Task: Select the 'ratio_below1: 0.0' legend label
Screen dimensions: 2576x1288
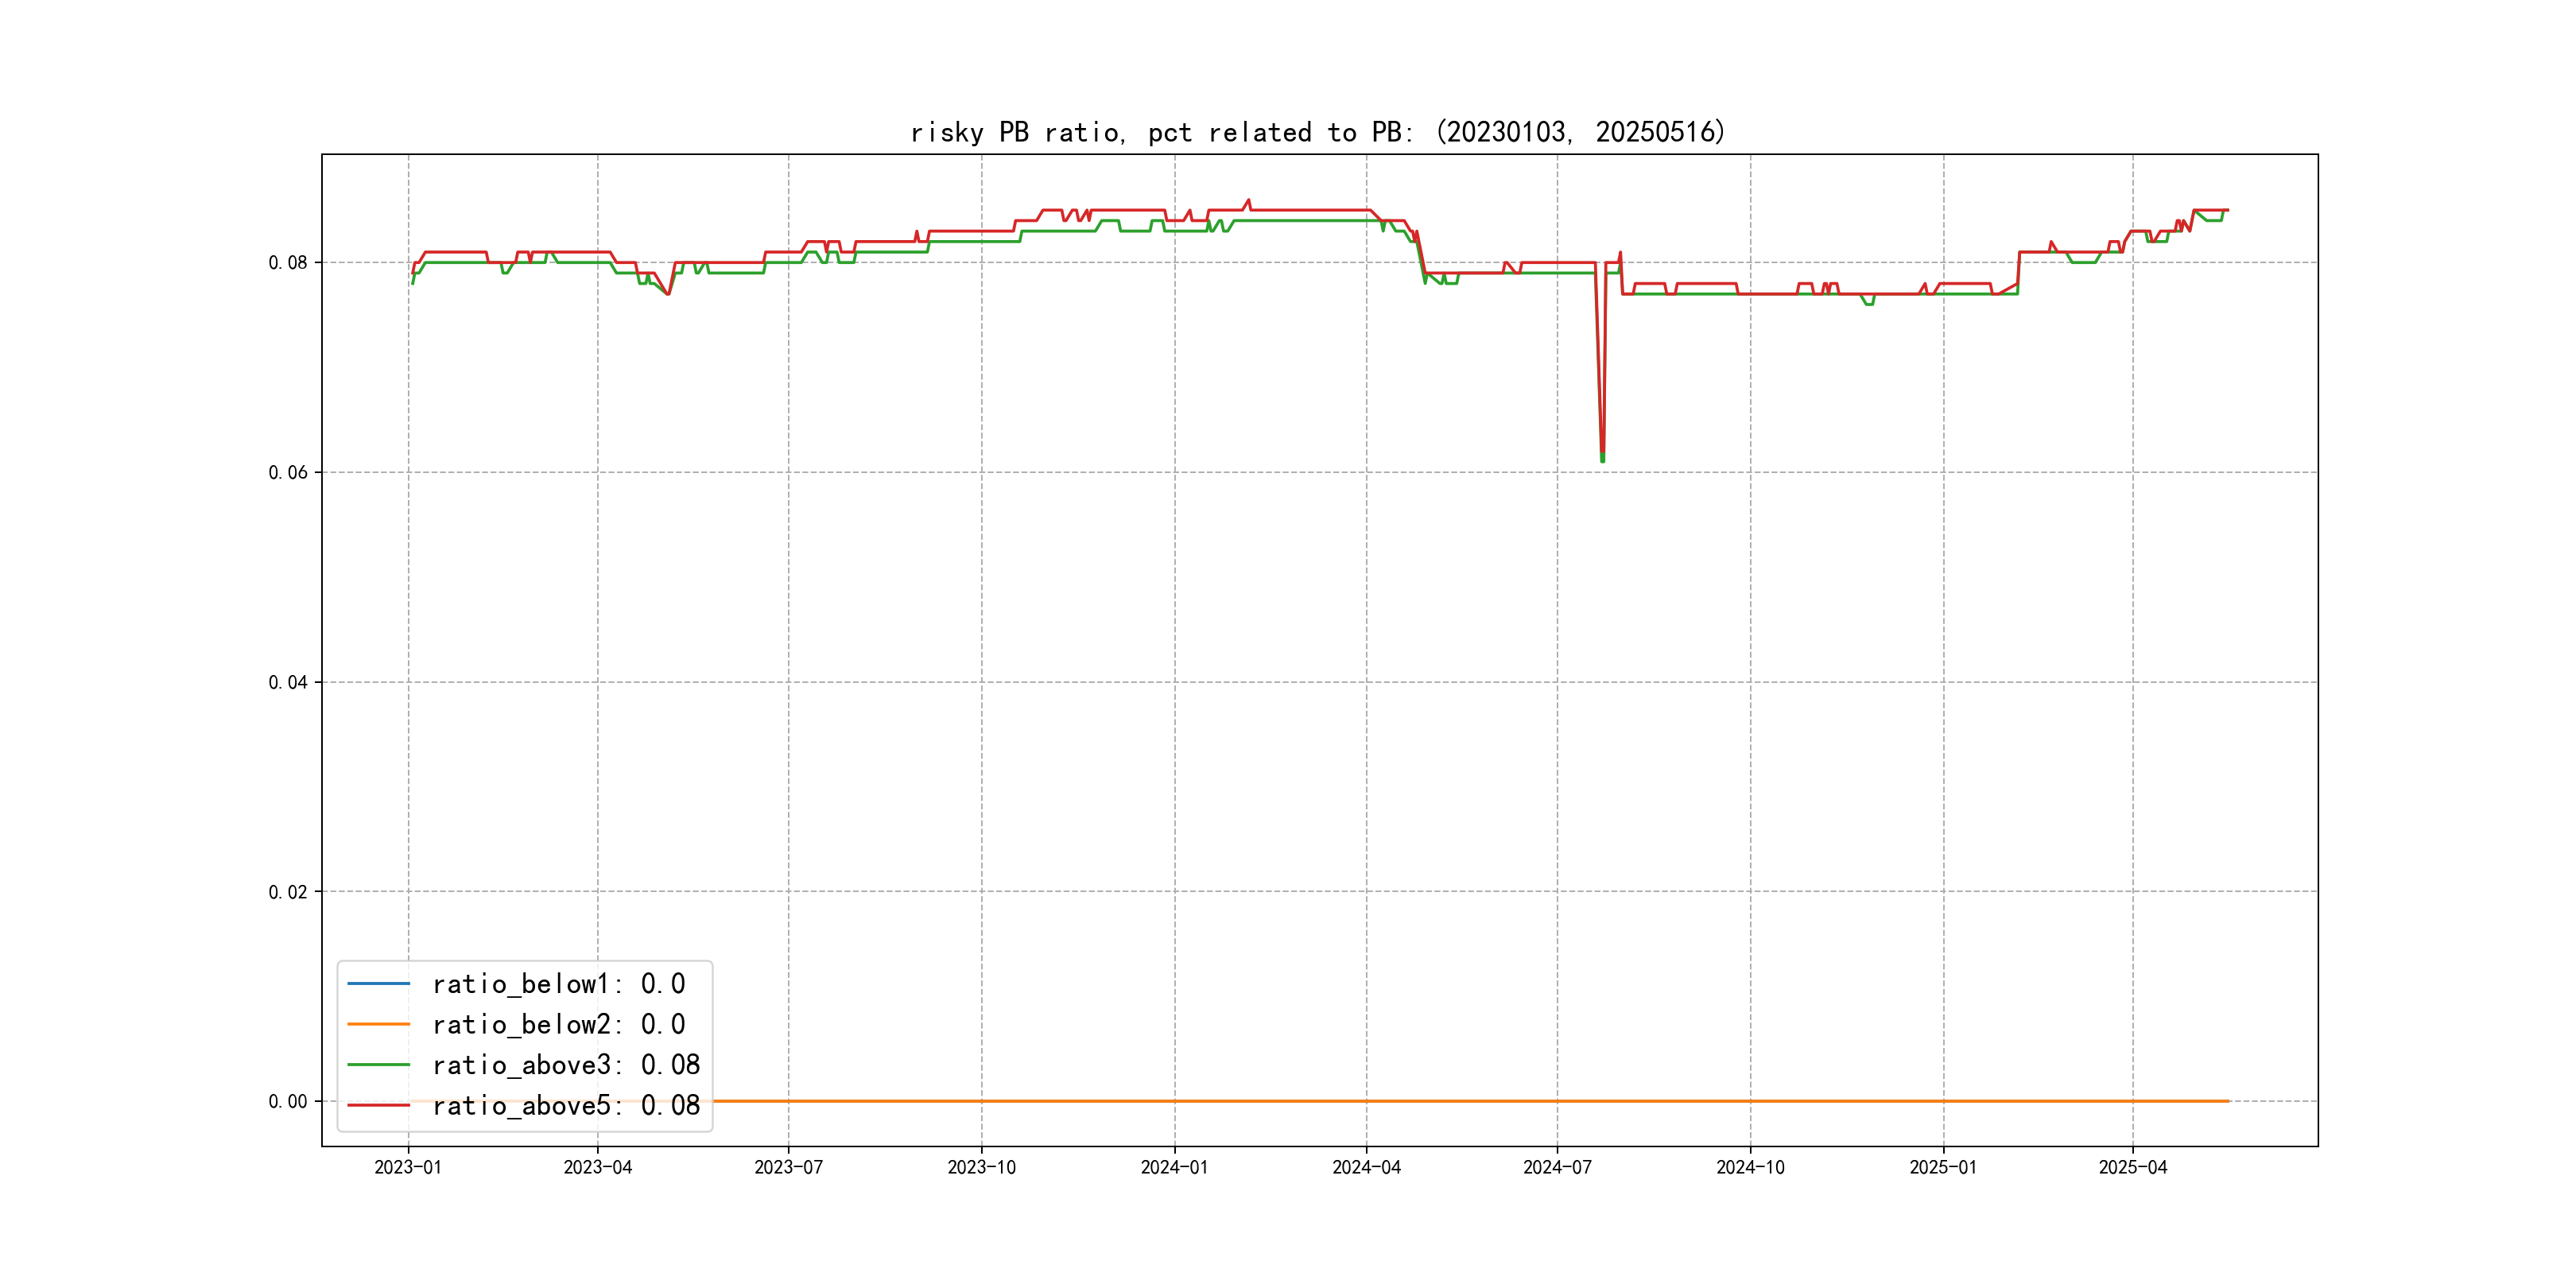Action: click(558, 984)
